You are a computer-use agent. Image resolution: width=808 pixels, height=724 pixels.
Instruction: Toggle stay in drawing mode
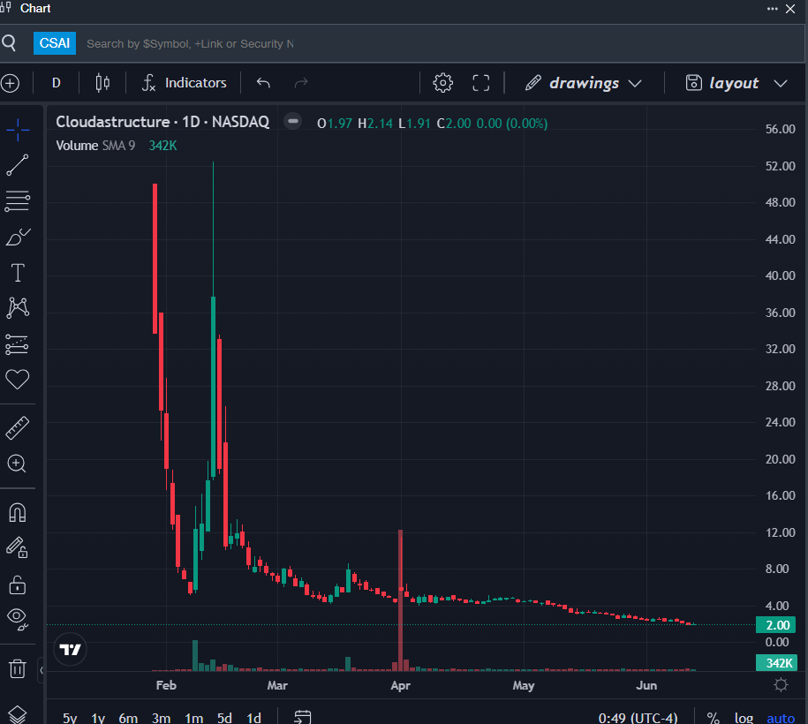click(x=17, y=547)
